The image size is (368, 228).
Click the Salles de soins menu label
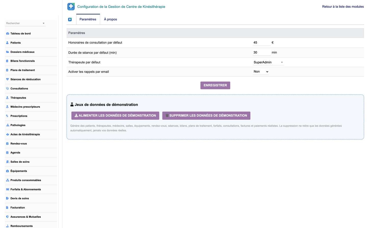point(20,162)
